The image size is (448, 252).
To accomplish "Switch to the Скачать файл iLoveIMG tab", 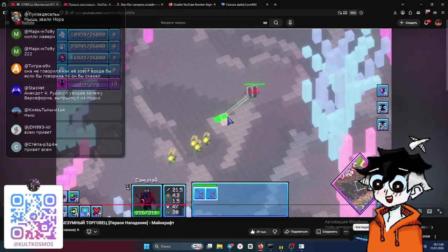I will (244, 5).
